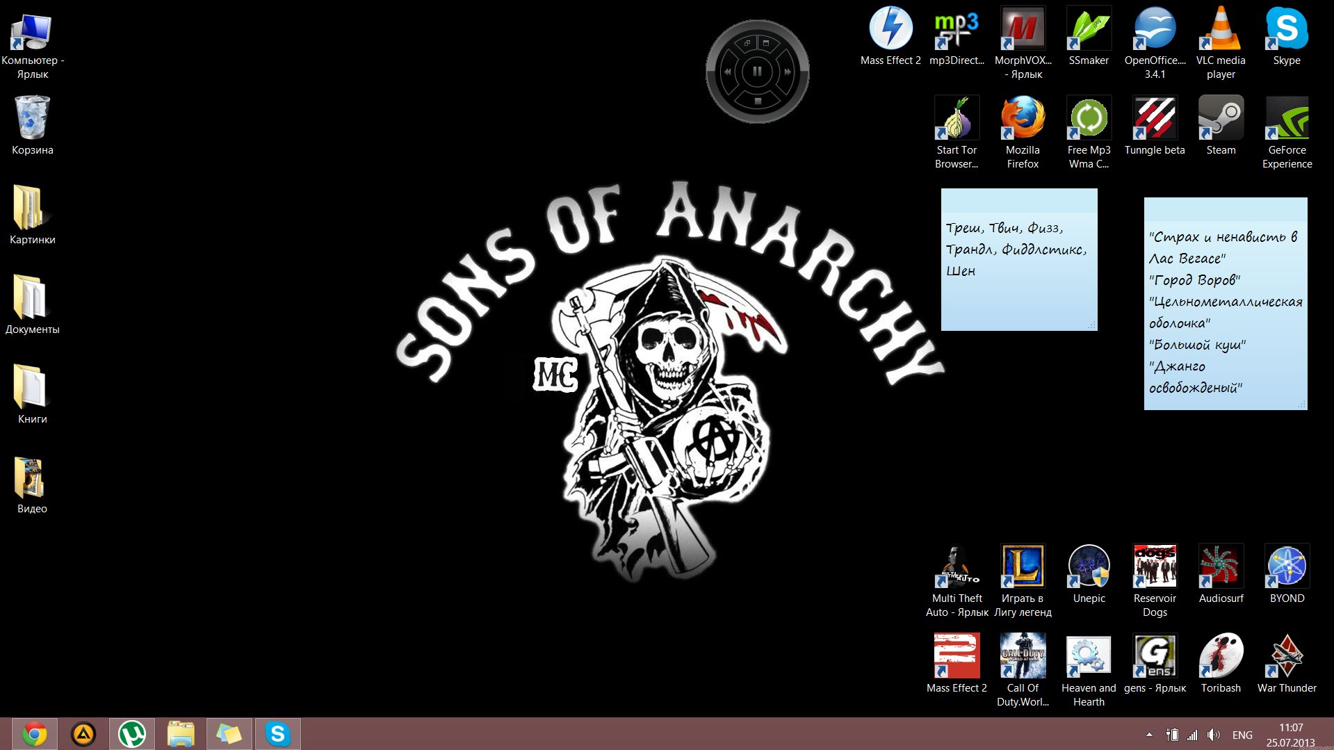Go to previous track in media widget
This screenshot has height=750, width=1334.
tap(727, 72)
